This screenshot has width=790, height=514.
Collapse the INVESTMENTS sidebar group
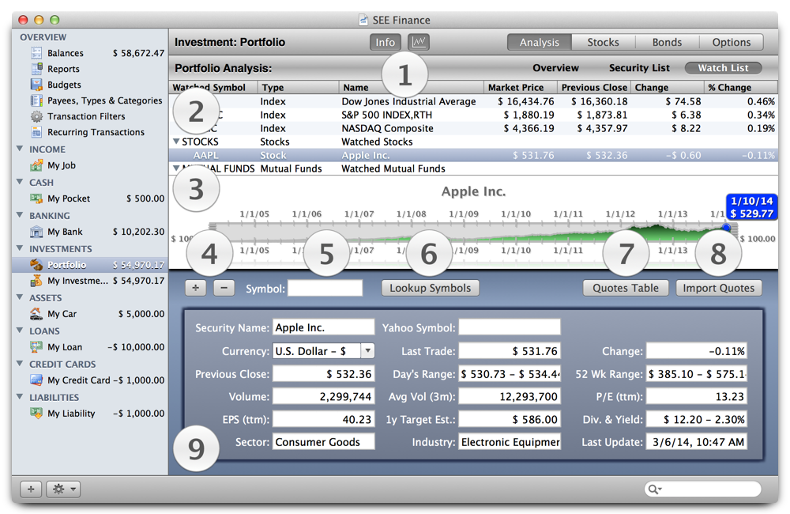(x=20, y=248)
